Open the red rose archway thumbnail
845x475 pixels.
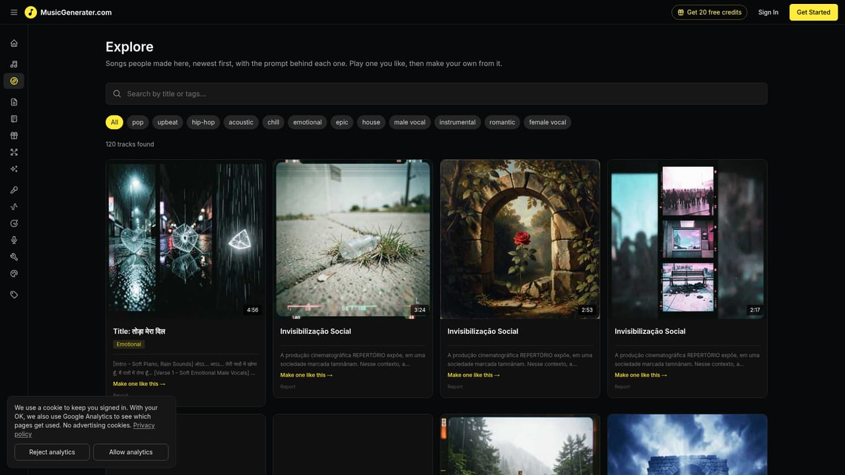pyautogui.click(x=520, y=239)
